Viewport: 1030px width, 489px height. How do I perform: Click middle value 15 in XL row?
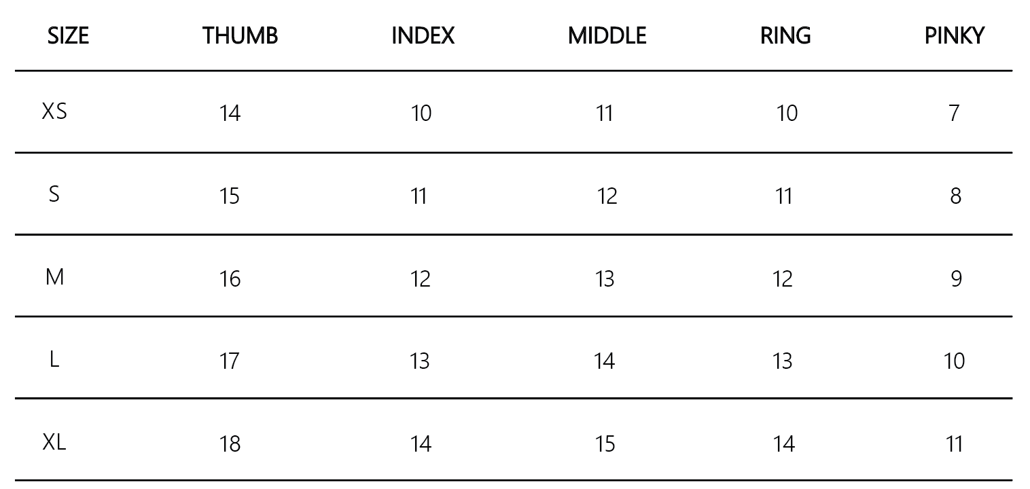tap(605, 444)
